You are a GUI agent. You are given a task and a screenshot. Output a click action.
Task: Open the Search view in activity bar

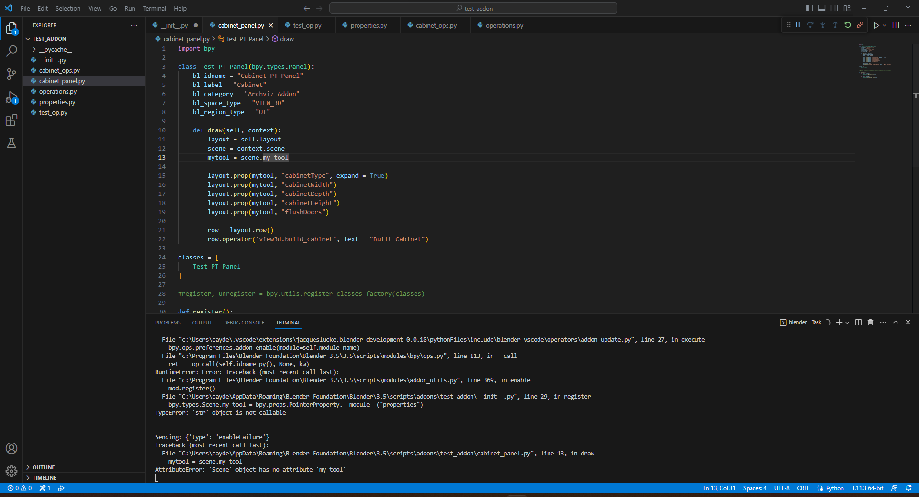[11, 51]
